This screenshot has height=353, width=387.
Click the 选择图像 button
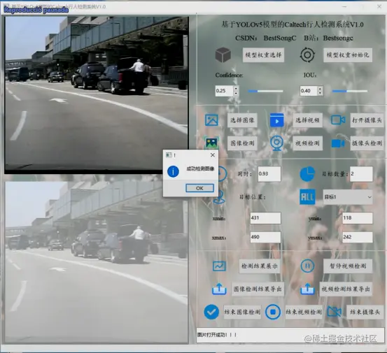[242, 120]
